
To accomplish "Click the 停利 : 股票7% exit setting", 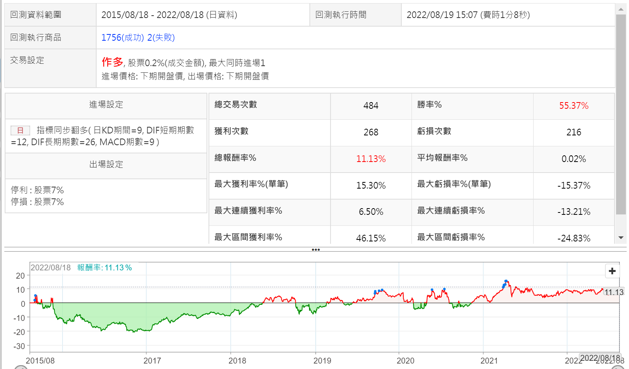I will coord(38,190).
